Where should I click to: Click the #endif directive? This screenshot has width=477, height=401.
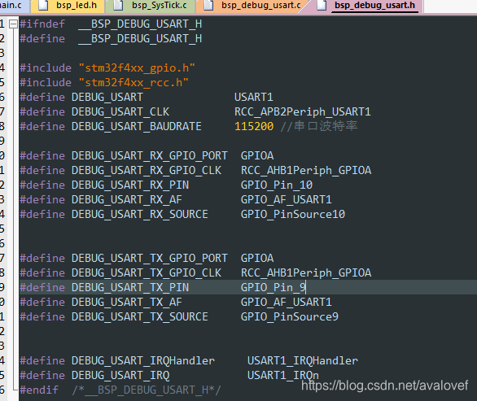[x=39, y=390]
